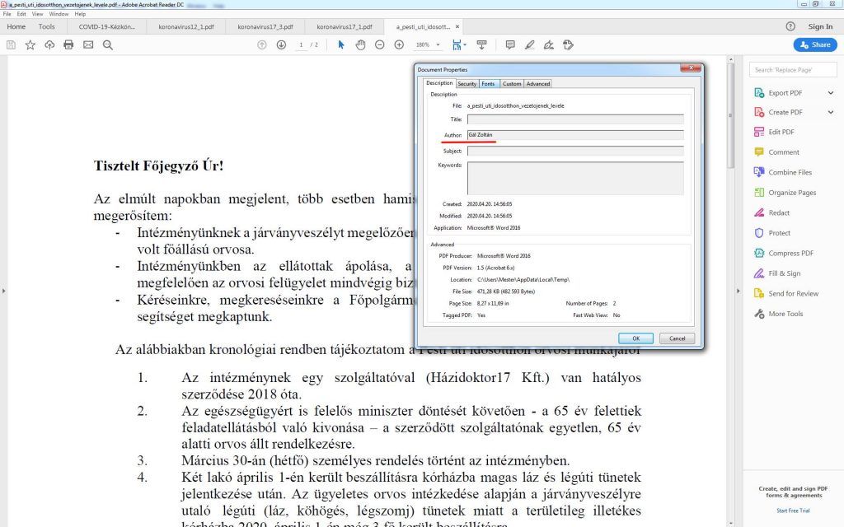The width and height of the screenshot is (844, 527).
Task: Select the highlight text pen tool
Action: coord(530,45)
